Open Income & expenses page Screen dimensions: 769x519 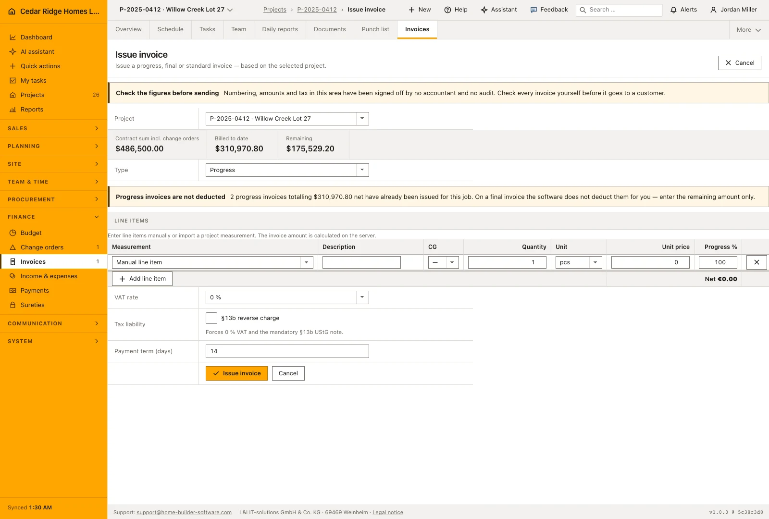pyautogui.click(x=53, y=276)
